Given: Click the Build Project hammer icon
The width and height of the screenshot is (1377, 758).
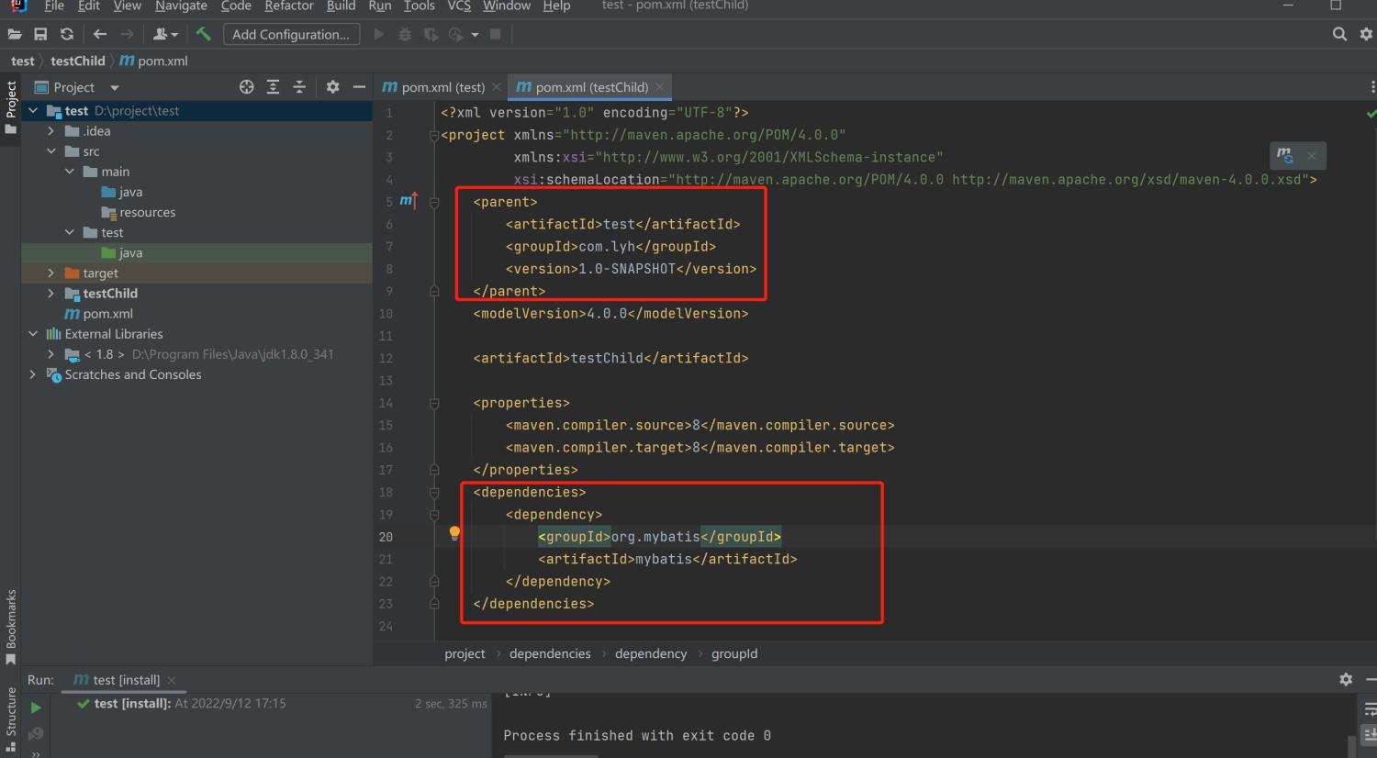Looking at the screenshot, I should tap(204, 34).
